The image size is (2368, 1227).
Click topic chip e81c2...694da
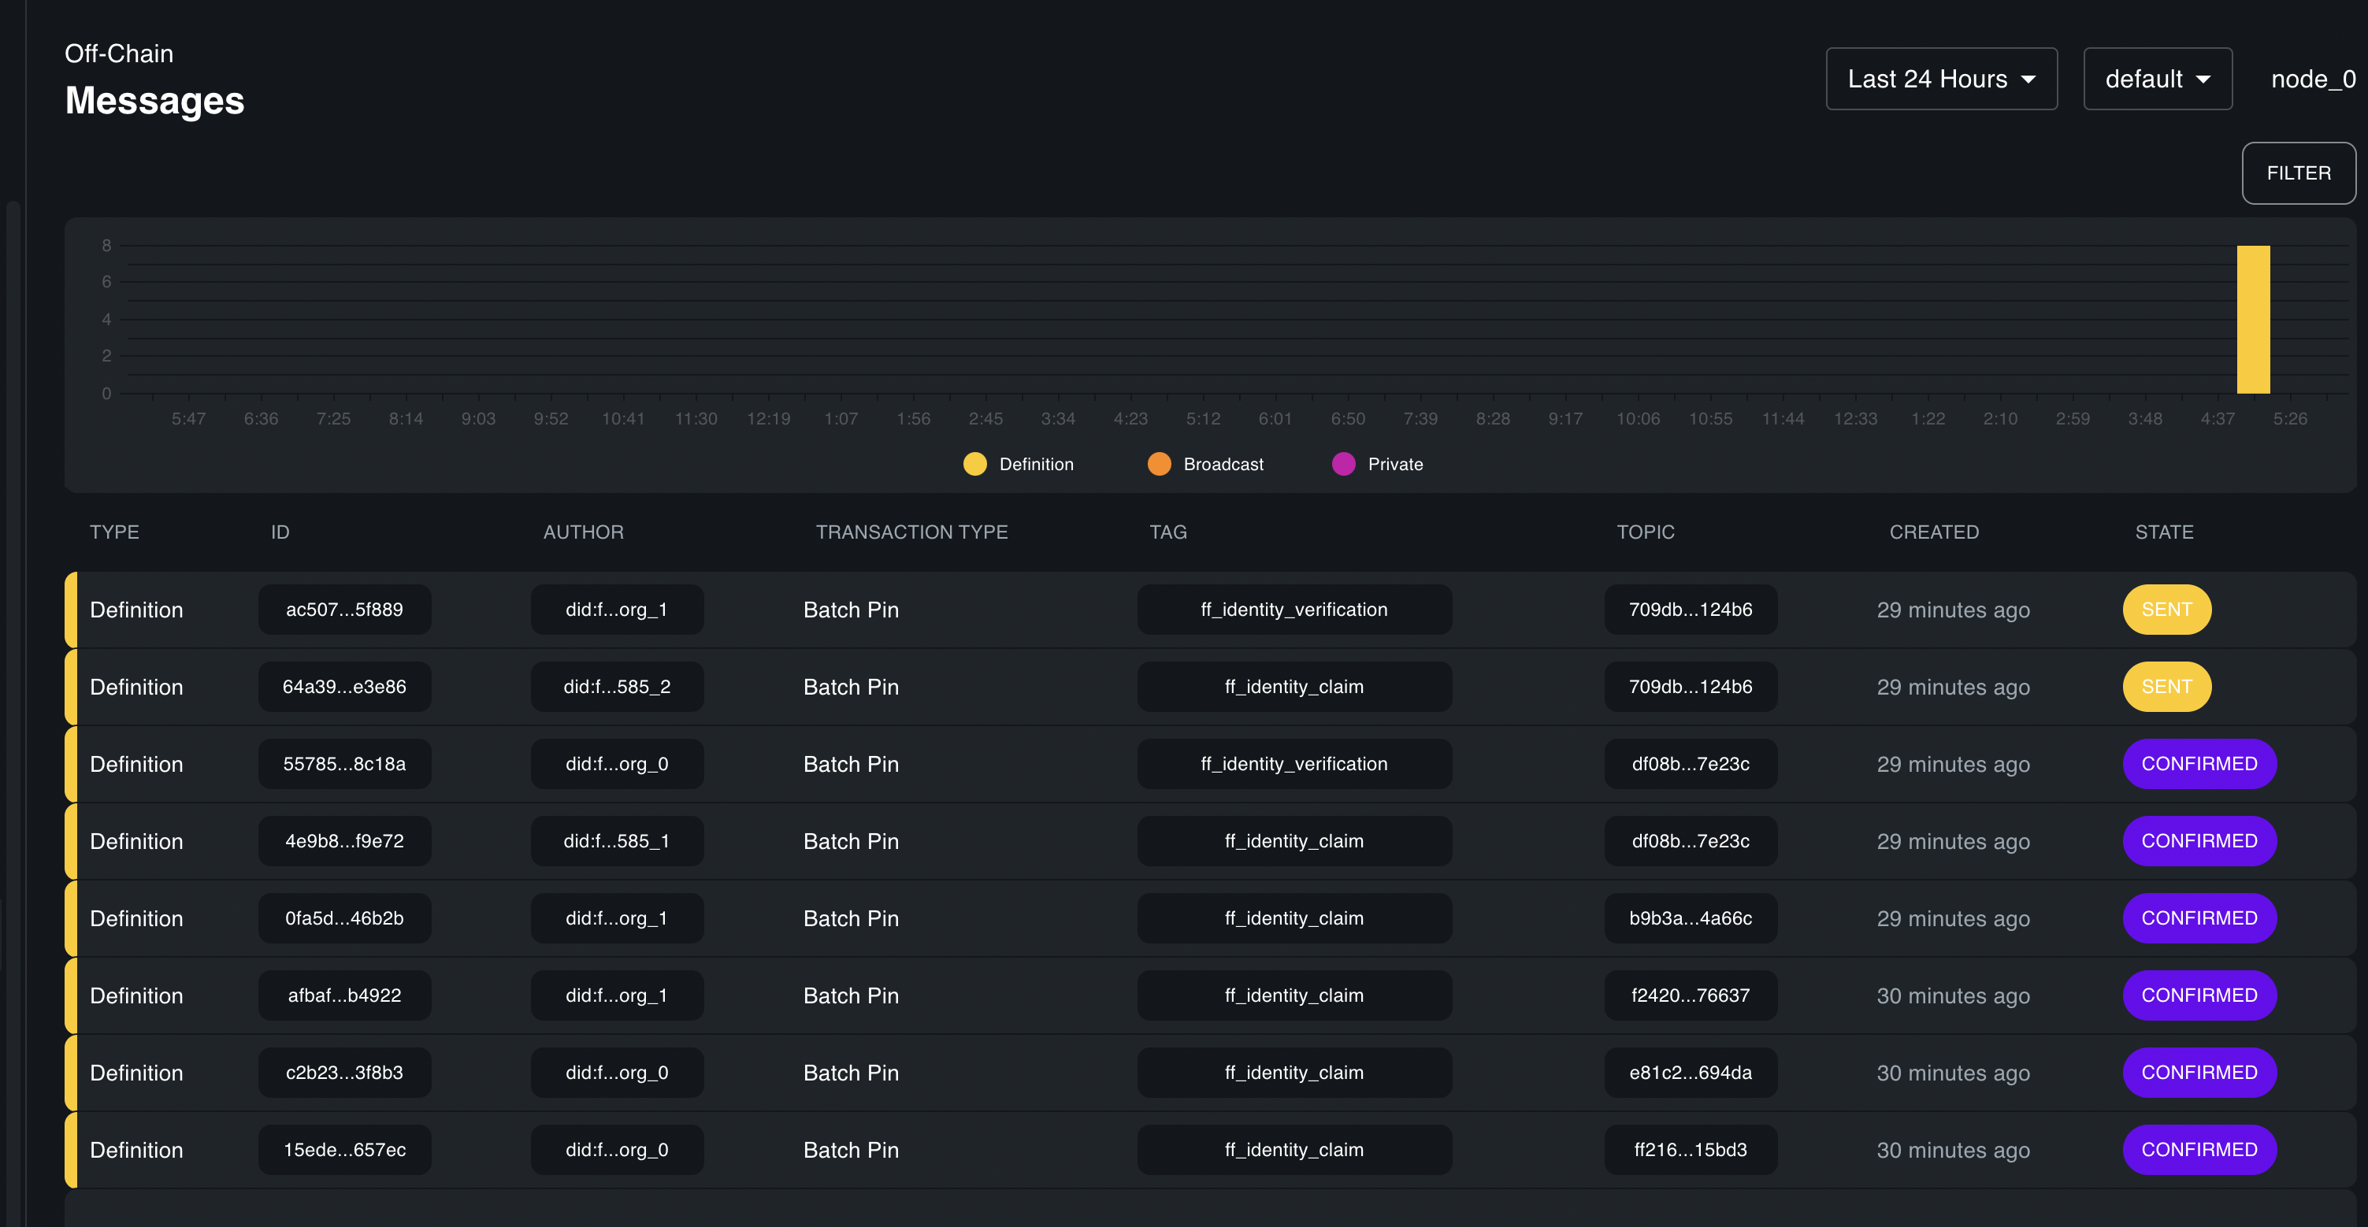1690,1073
